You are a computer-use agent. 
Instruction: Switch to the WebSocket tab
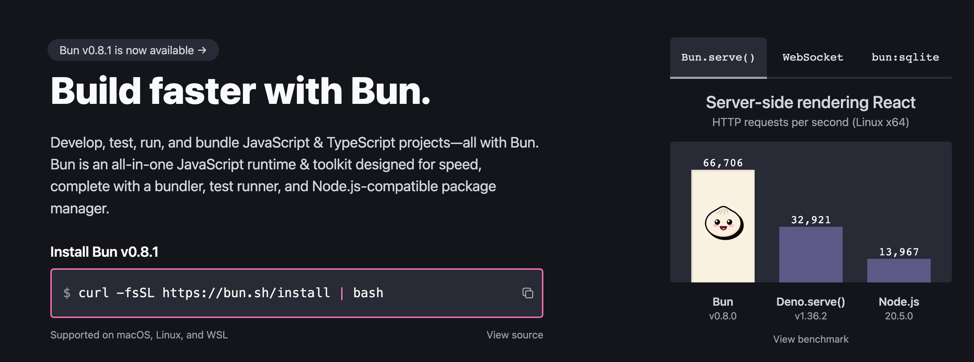click(813, 57)
